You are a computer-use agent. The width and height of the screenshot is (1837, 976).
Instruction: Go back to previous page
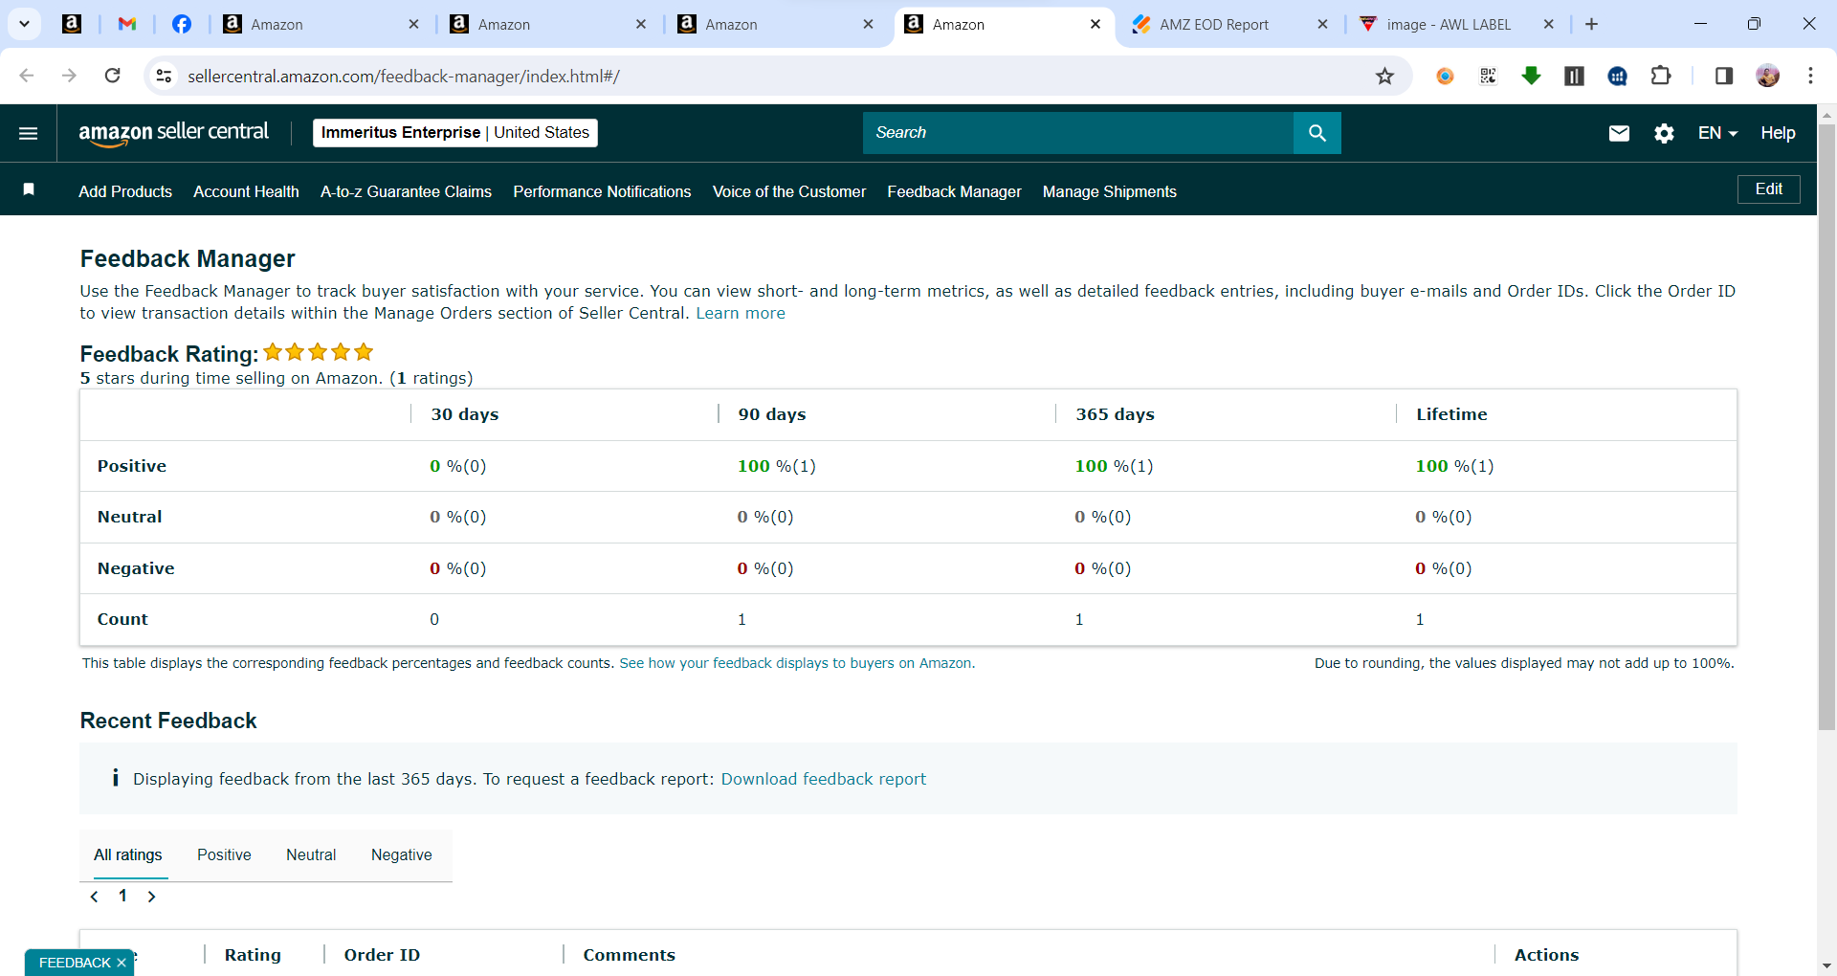27,76
